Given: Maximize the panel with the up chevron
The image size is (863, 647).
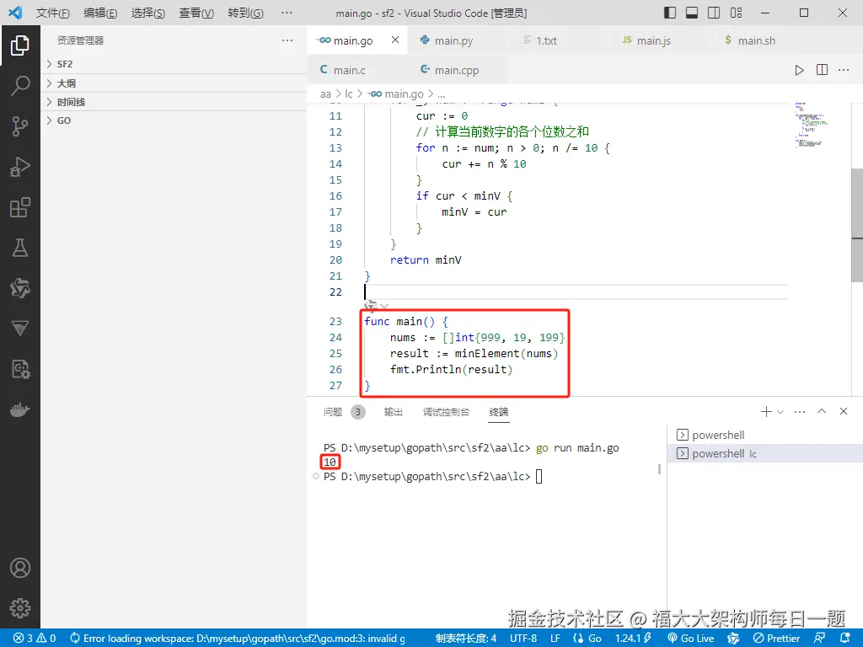Looking at the screenshot, I should click(822, 411).
